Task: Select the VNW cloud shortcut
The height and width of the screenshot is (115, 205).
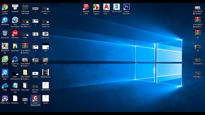Action: coord(5,86)
